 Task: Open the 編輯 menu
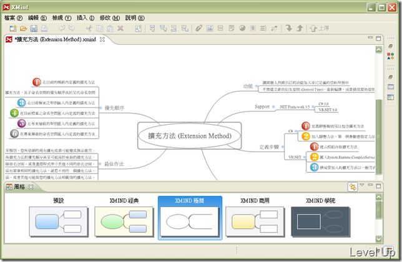pyautogui.click(x=37, y=18)
